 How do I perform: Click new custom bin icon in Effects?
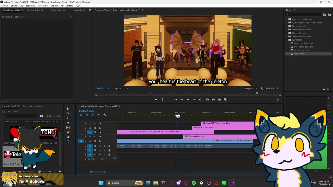point(324,89)
